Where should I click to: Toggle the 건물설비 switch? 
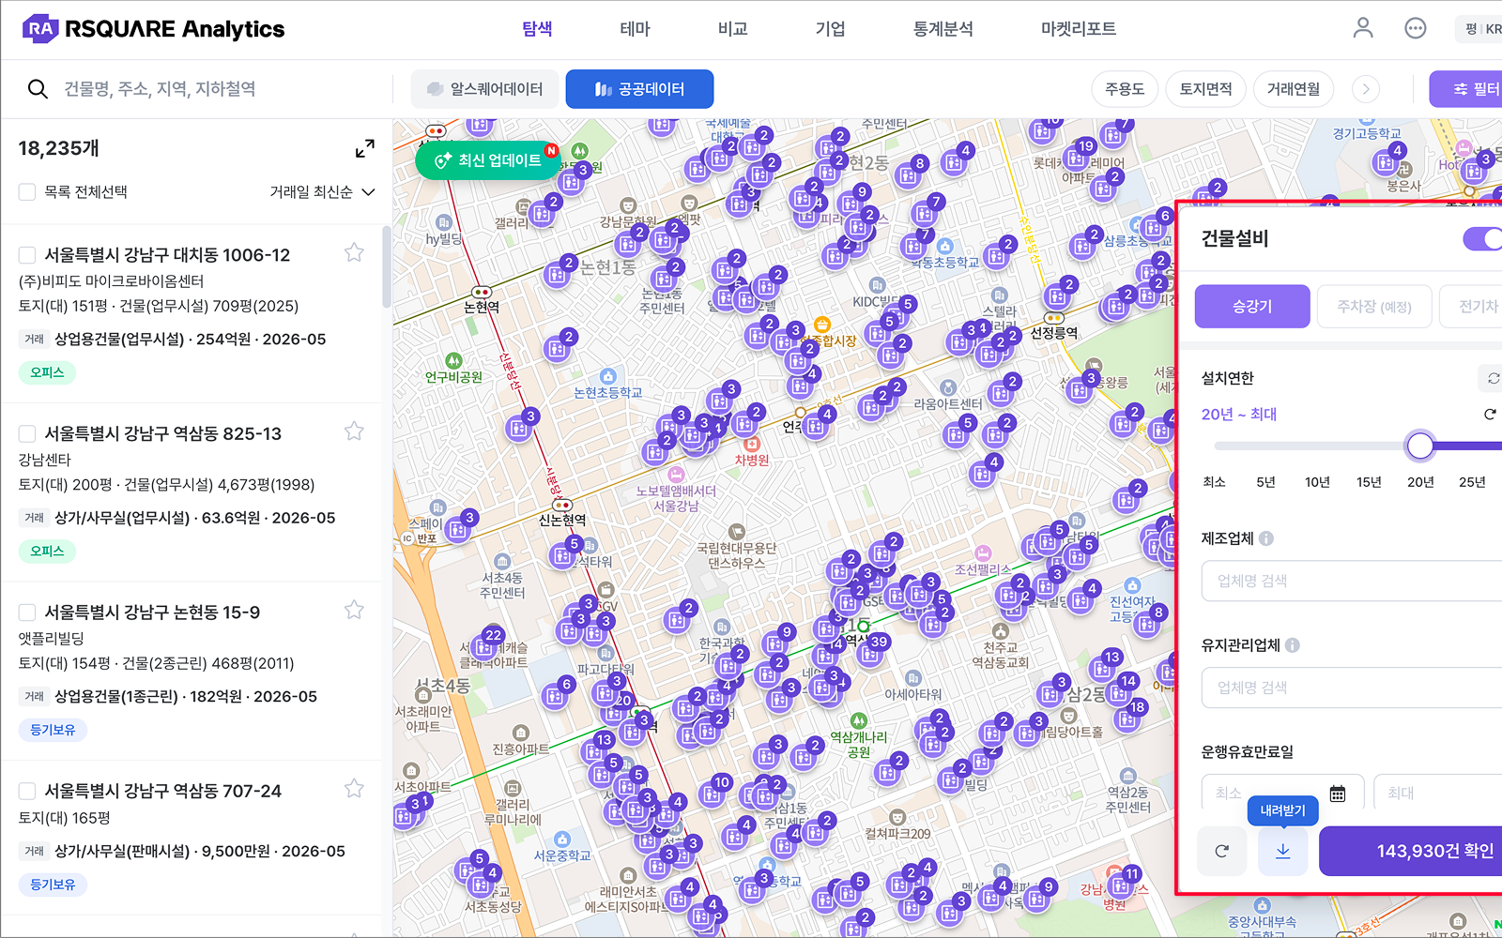1482,238
